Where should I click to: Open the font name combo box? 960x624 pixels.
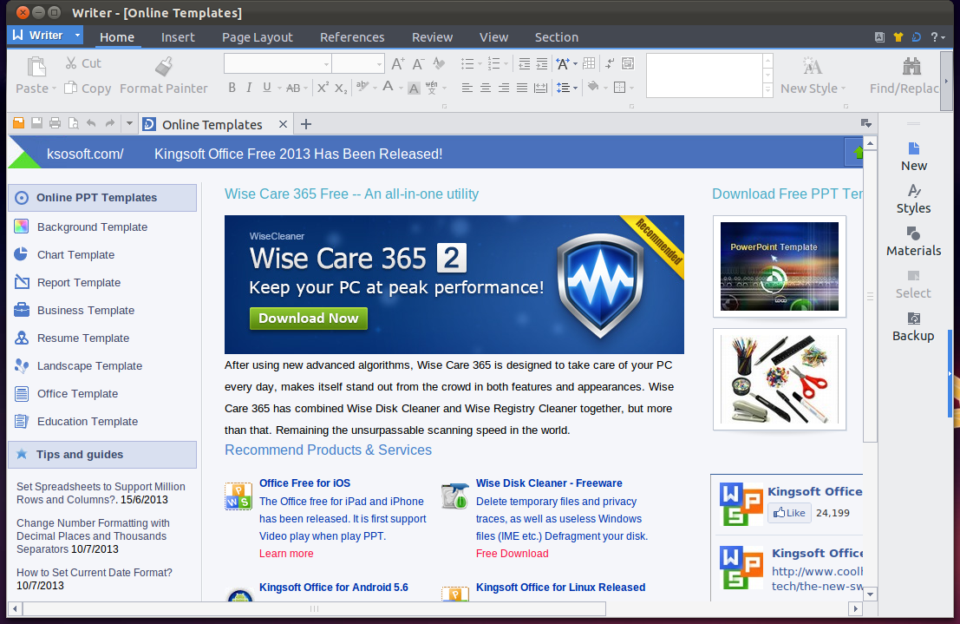[278, 63]
